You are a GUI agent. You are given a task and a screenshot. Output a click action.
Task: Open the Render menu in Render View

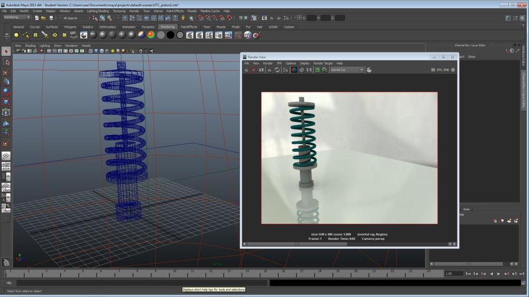(268, 63)
